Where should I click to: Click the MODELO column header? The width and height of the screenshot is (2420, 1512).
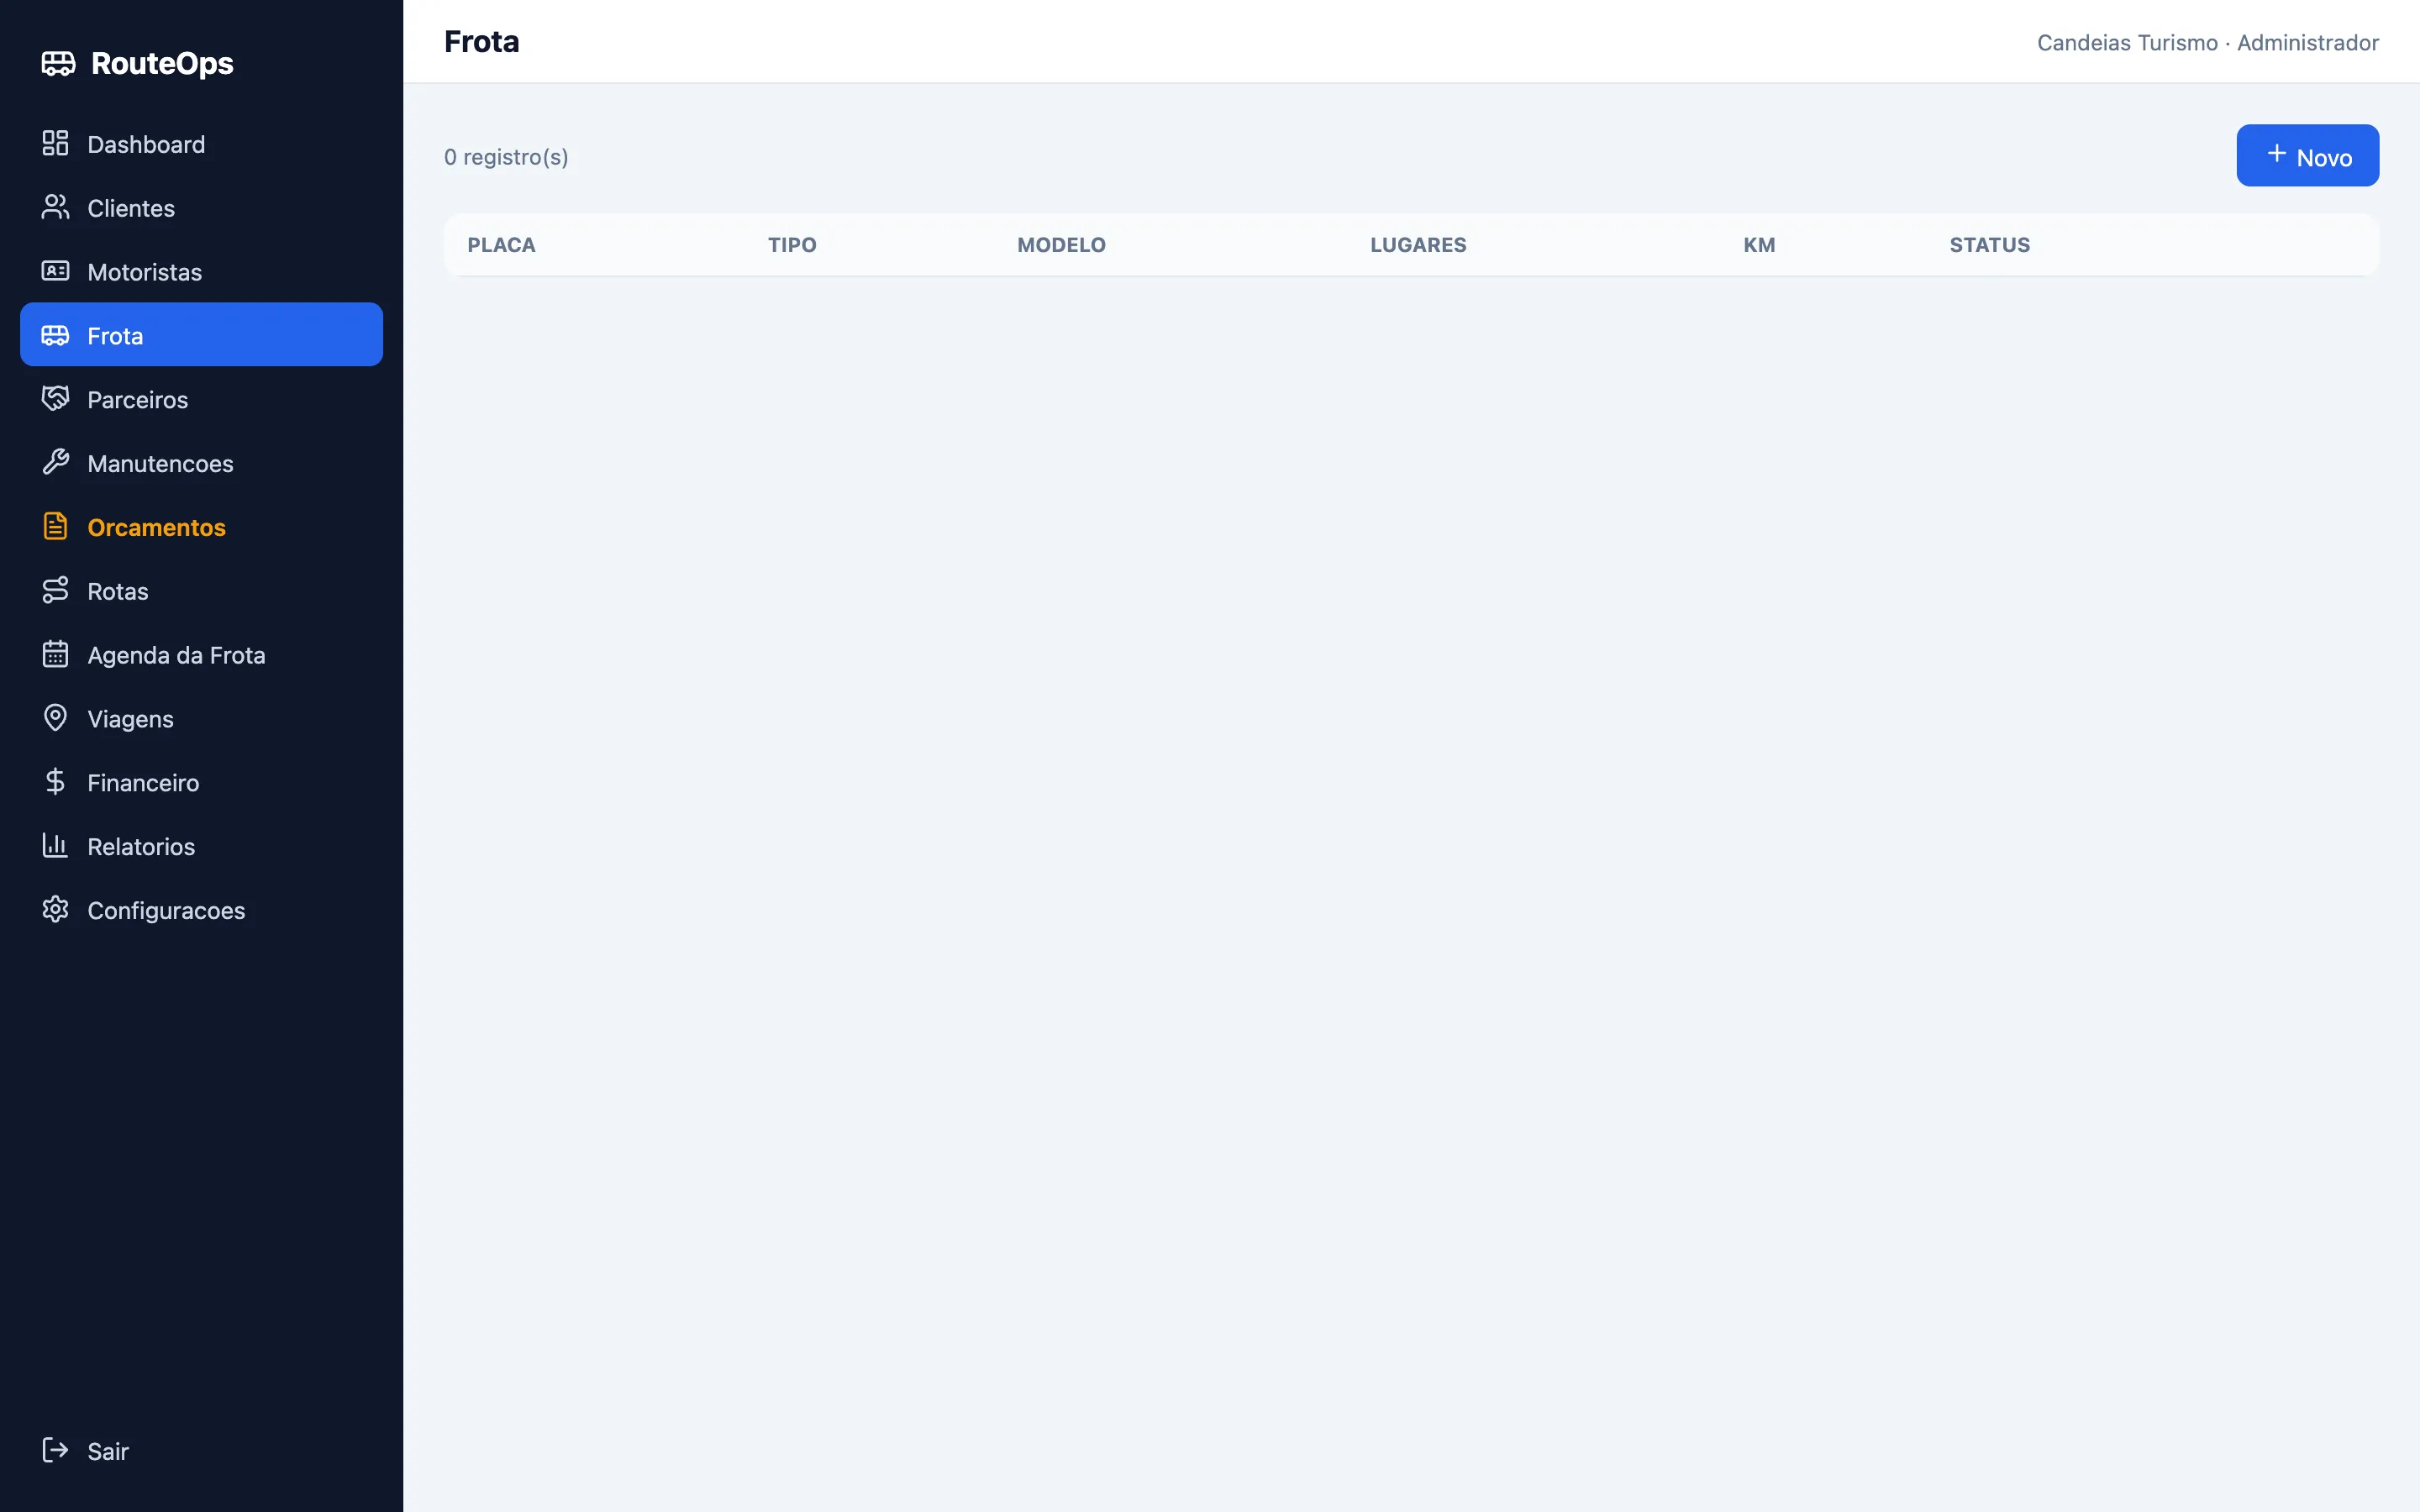(x=1061, y=245)
